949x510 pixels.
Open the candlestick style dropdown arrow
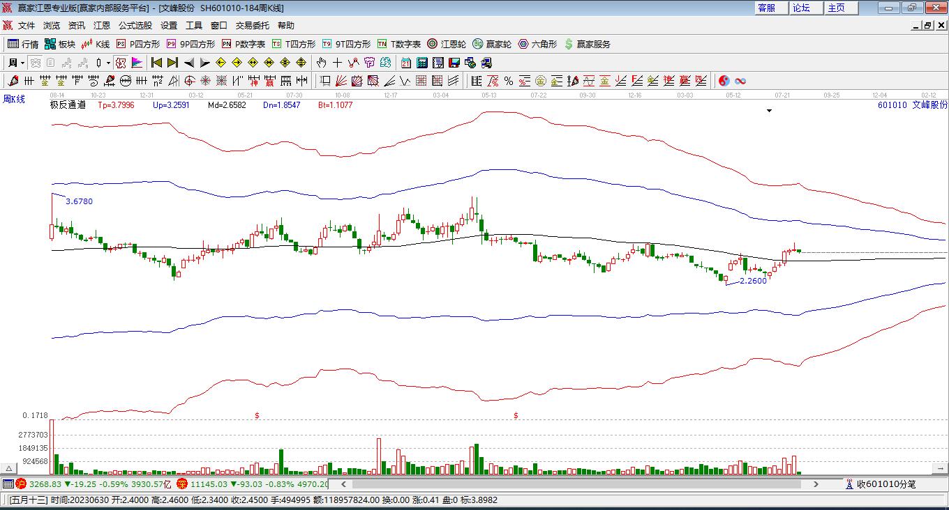[x=108, y=63]
